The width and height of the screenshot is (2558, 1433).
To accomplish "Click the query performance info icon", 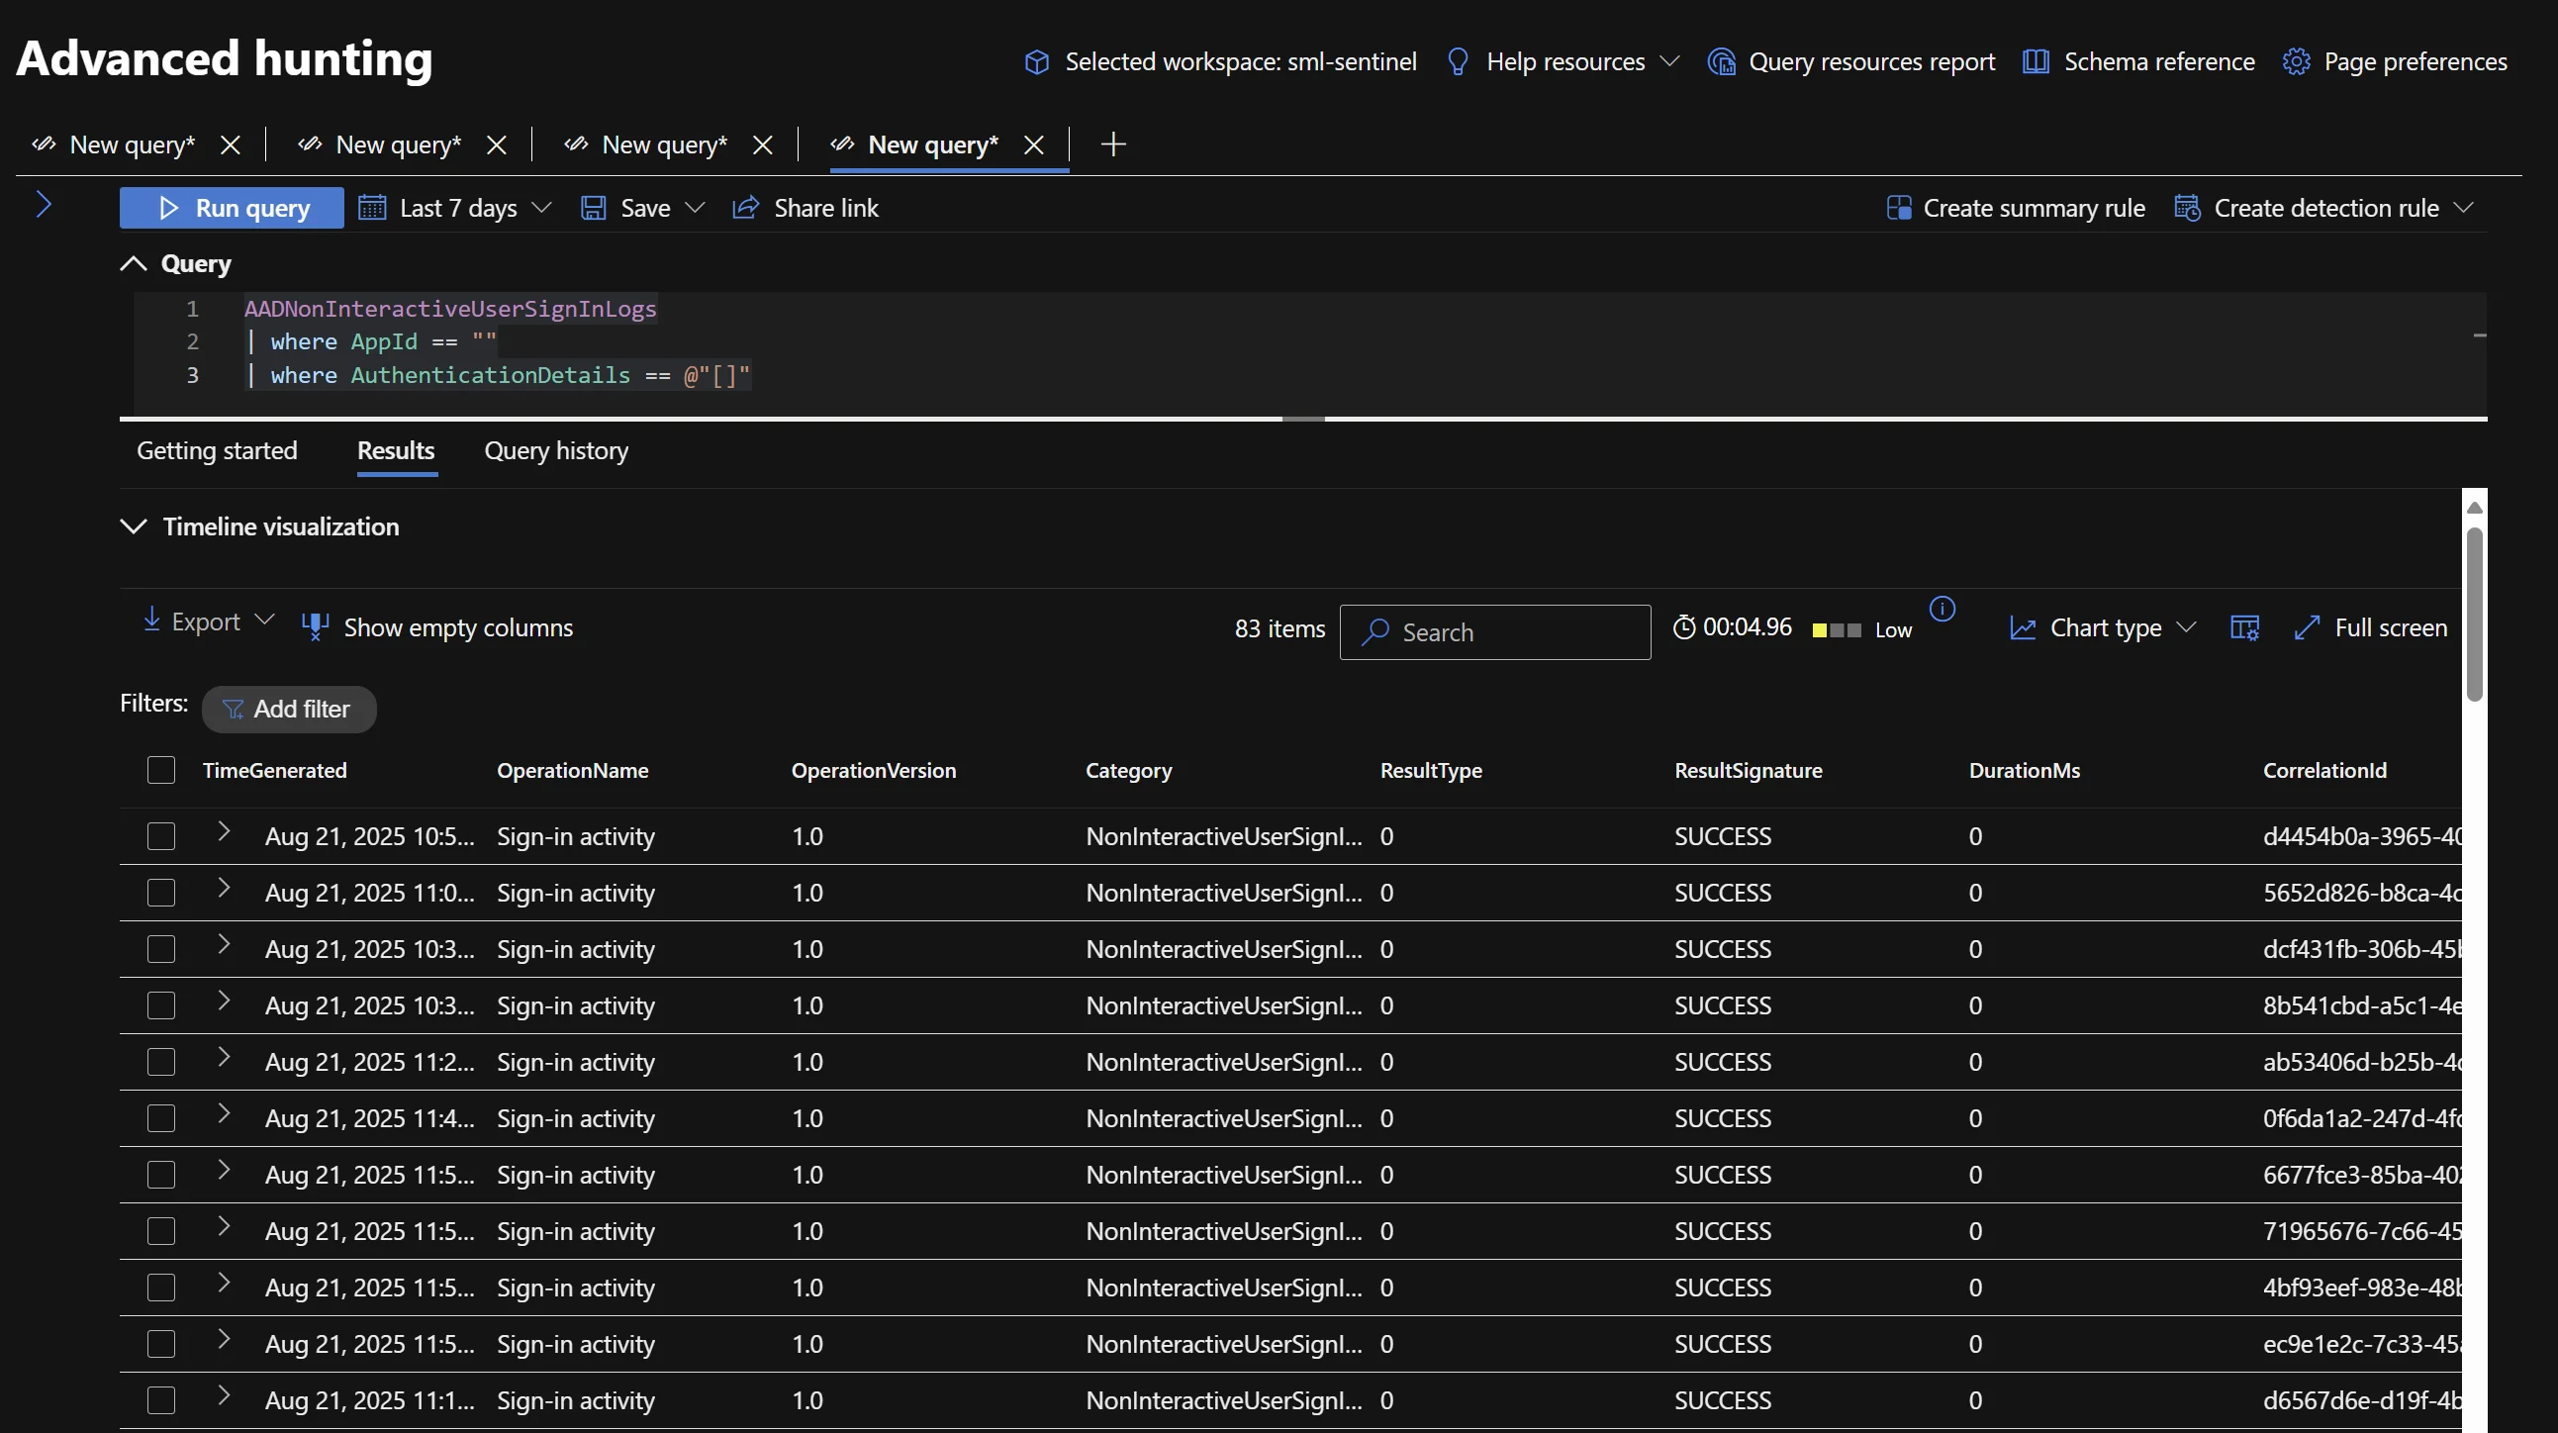I will tap(1942, 609).
